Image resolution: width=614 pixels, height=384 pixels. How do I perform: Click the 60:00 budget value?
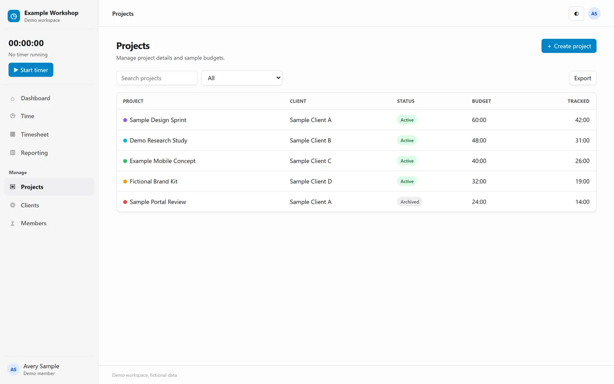(479, 120)
